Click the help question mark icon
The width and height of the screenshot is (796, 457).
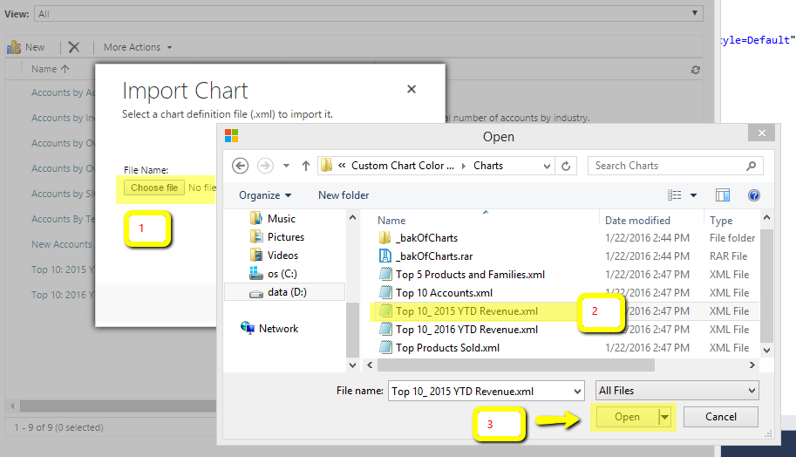pos(754,195)
